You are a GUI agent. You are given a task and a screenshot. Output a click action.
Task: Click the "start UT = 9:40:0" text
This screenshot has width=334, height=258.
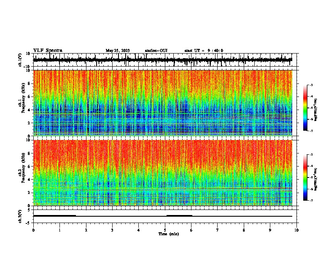click(204, 51)
